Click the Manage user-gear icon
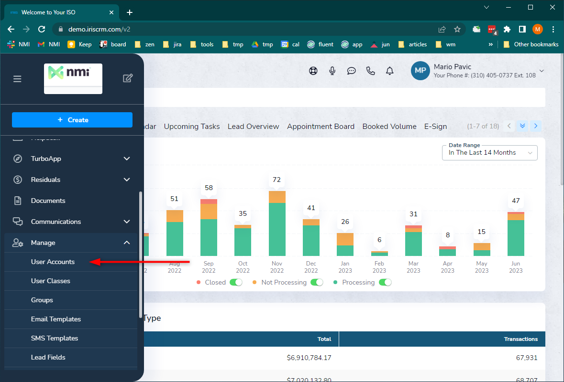 tap(18, 243)
